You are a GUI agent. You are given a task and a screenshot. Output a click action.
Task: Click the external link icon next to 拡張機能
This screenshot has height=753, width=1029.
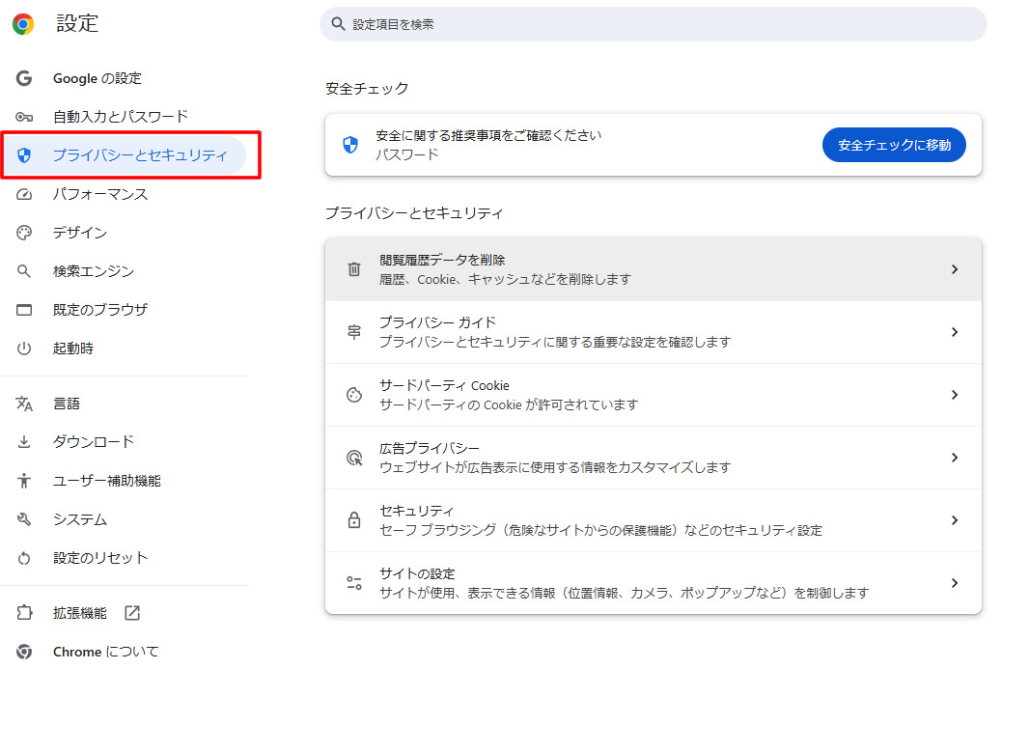click(x=132, y=613)
